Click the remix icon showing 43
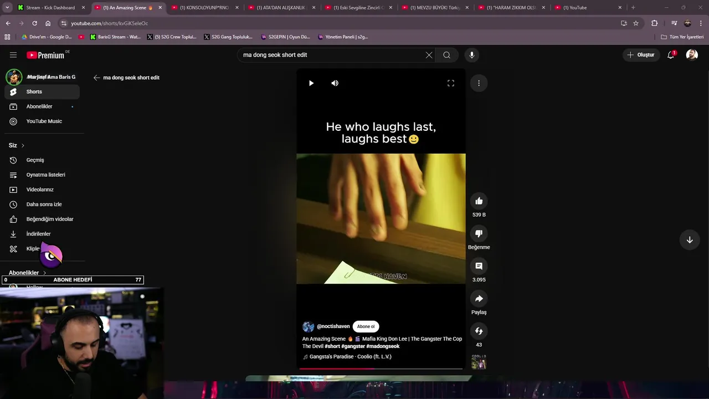The image size is (709, 399). 479,331
